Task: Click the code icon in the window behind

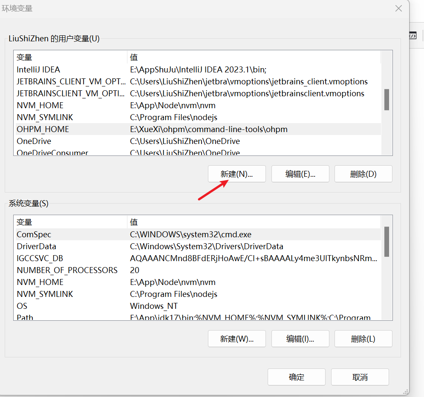Action: tap(412, 35)
